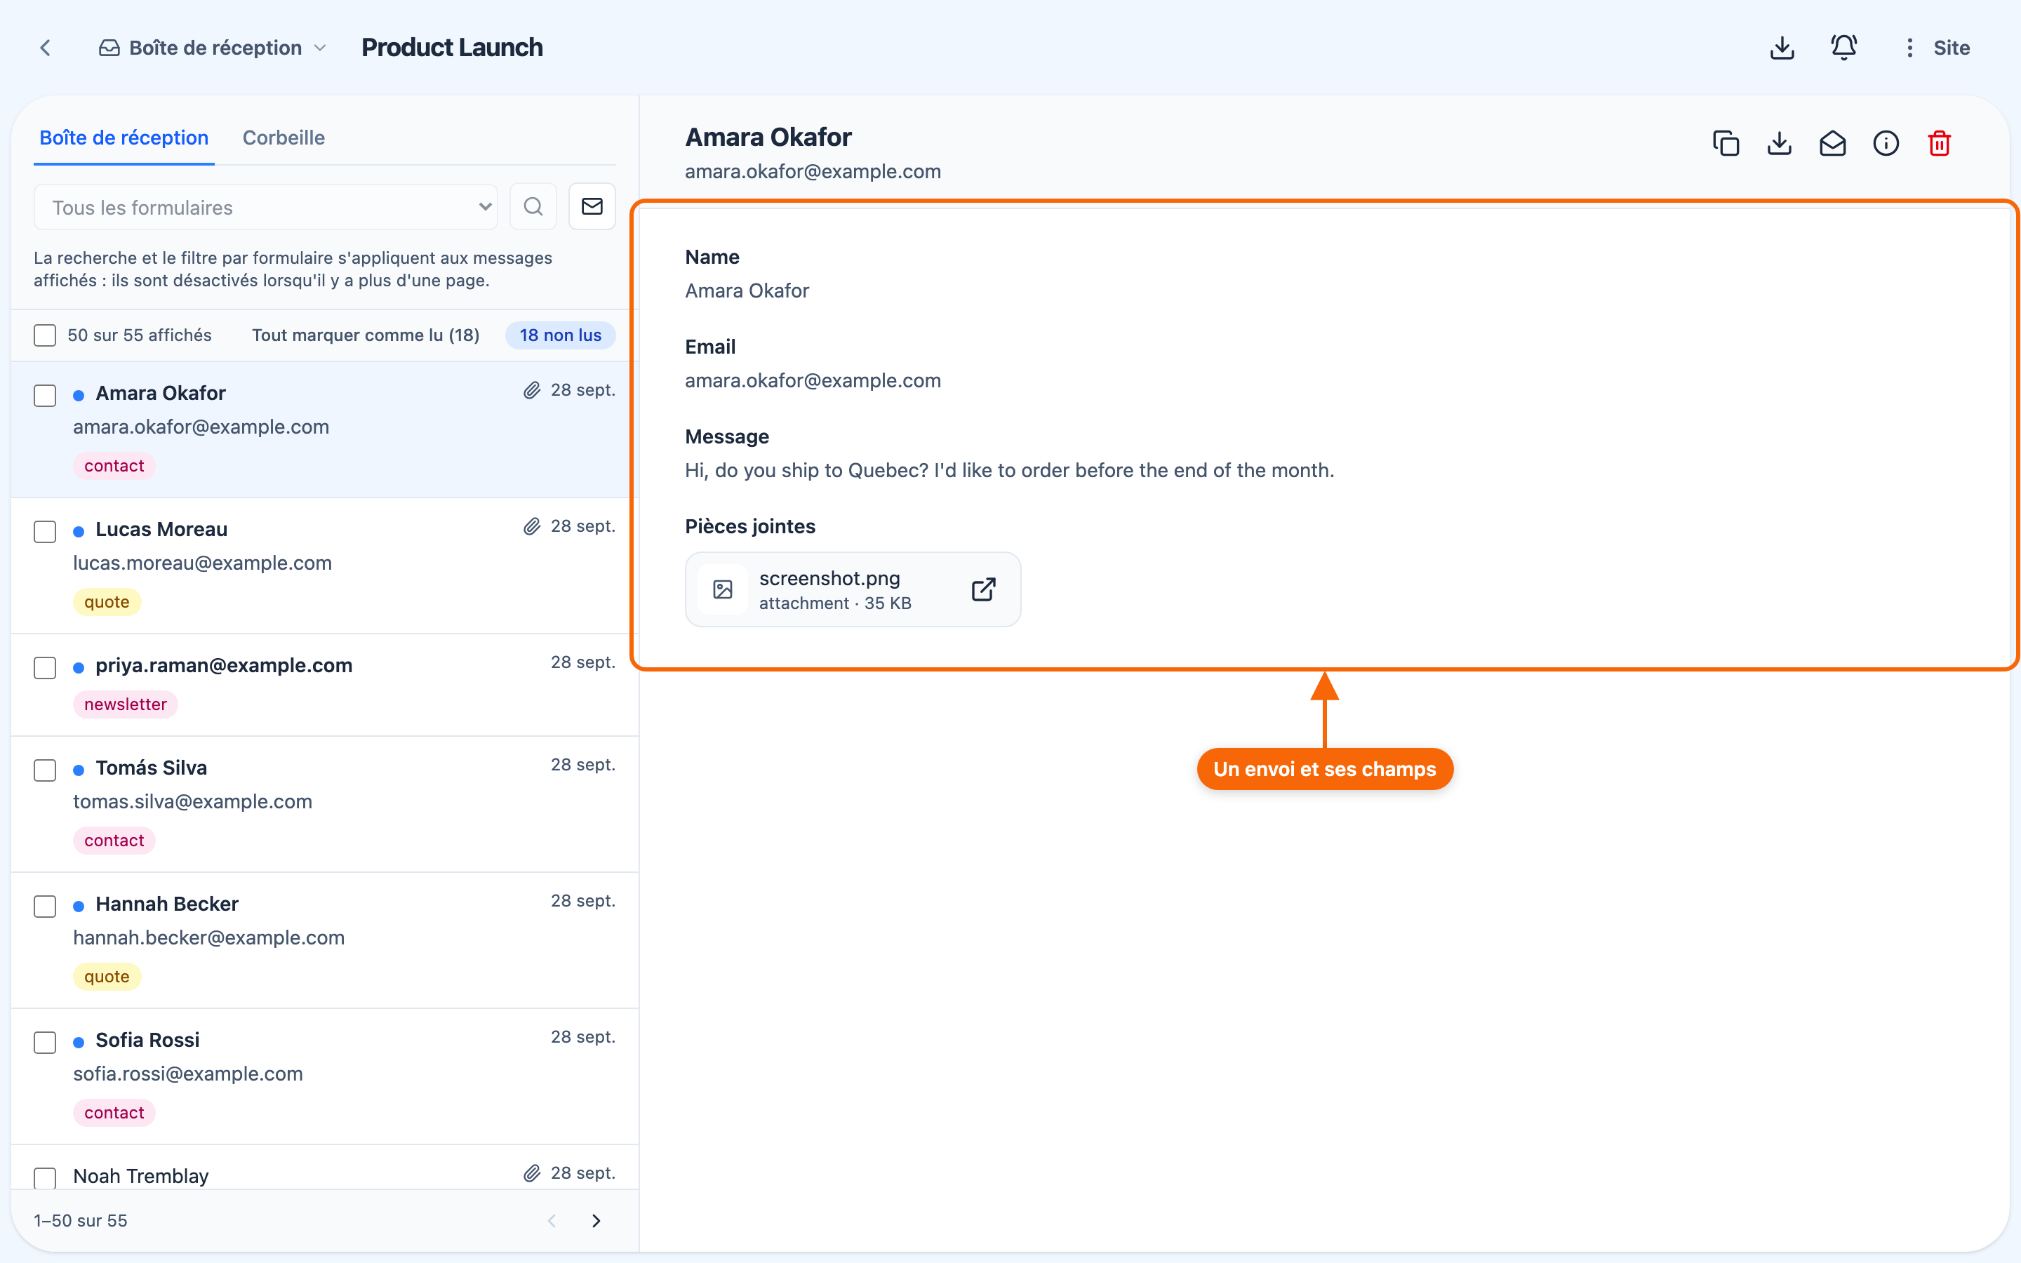This screenshot has width=2021, height=1263.
Task: Click the newsletter tag
Action: tap(126, 704)
